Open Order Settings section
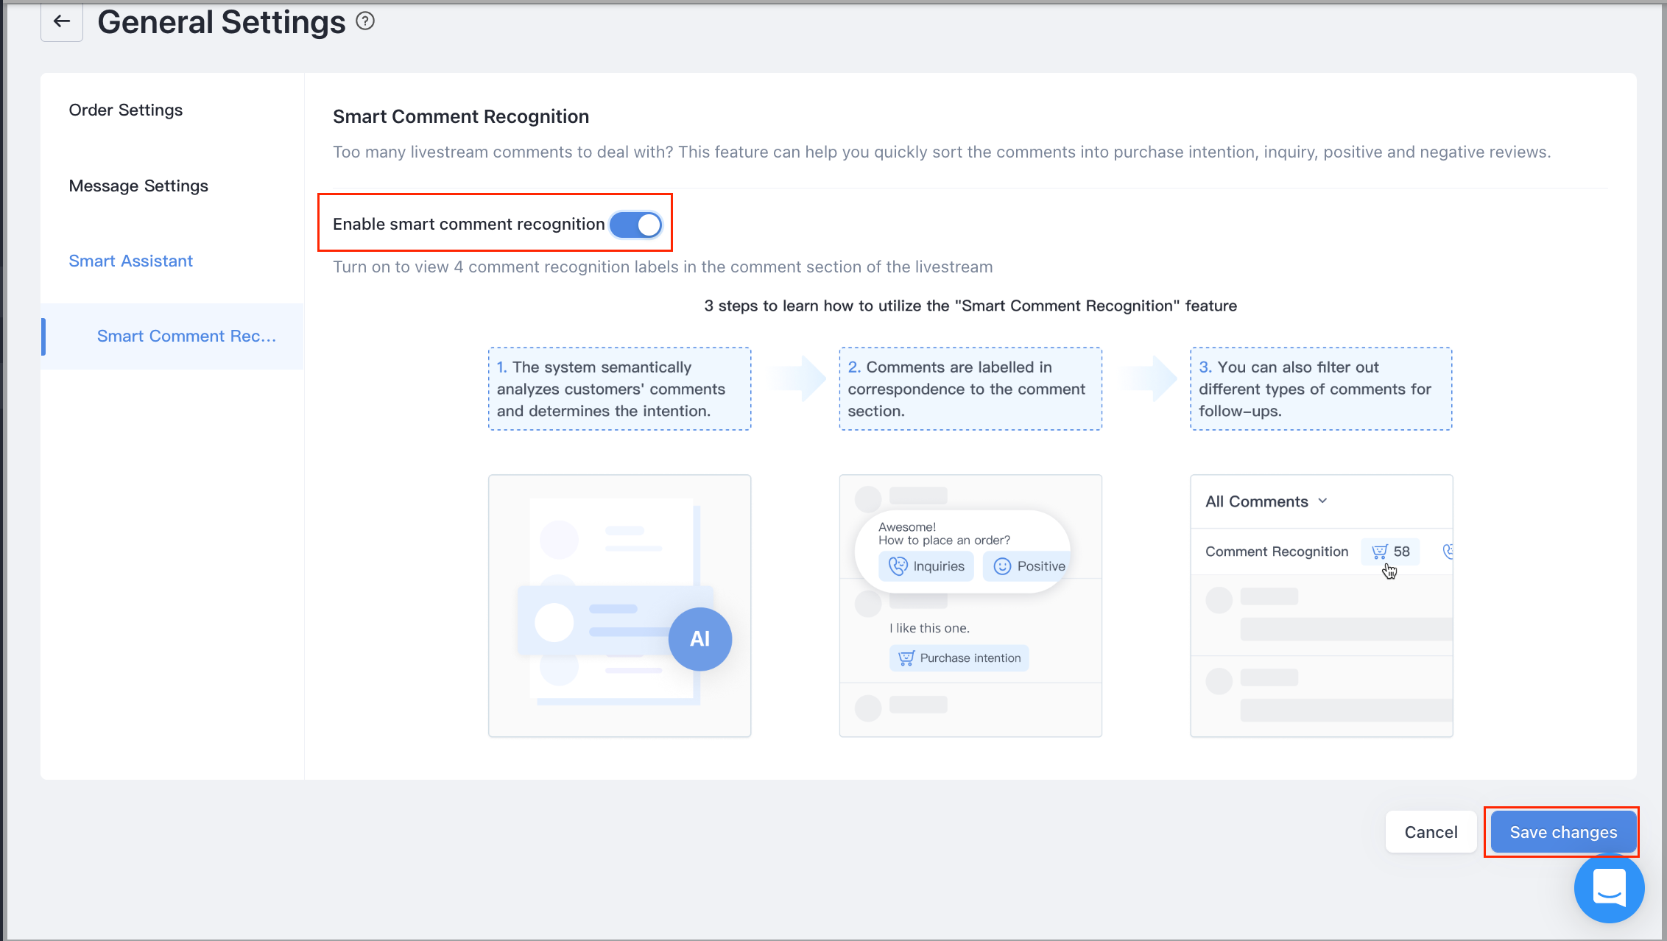 pyautogui.click(x=126, y=110)
